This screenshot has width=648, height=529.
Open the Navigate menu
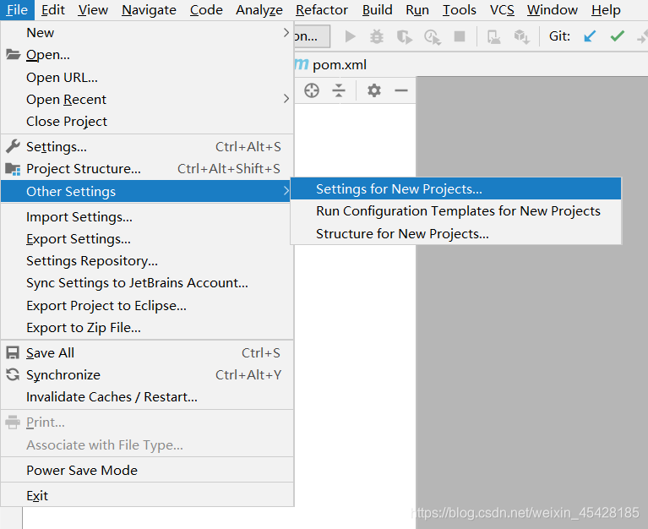[x=149, y=10]
